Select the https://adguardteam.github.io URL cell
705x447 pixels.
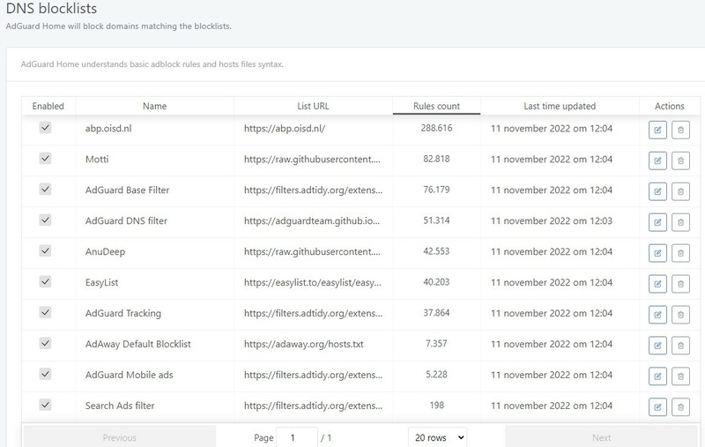point(312,220)
